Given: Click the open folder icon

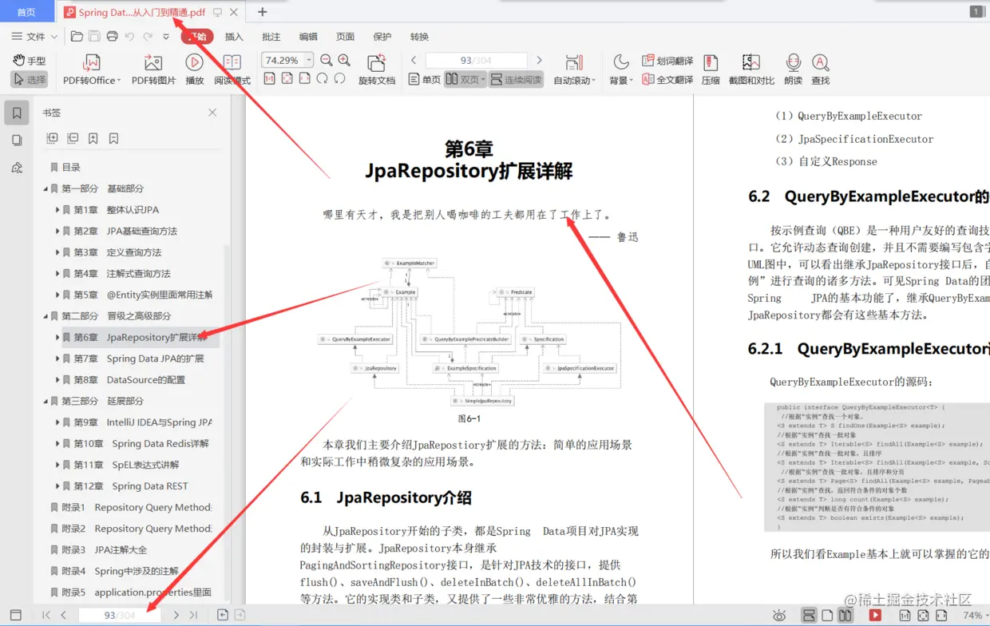Looking at the screenshot, I should point(77,37).
